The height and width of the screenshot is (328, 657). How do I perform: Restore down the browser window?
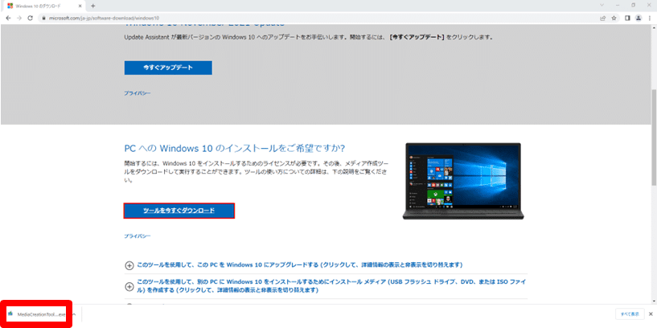(633, 5)
